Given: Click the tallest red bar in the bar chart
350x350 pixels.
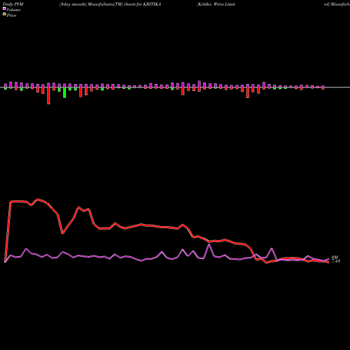Looking at the screenshot, I should pyautogui.click(x=48, y=95).
